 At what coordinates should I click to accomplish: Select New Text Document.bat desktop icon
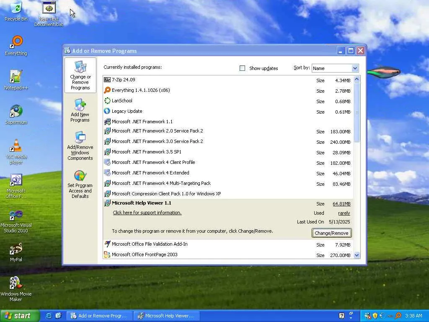[x=49, y=14]
